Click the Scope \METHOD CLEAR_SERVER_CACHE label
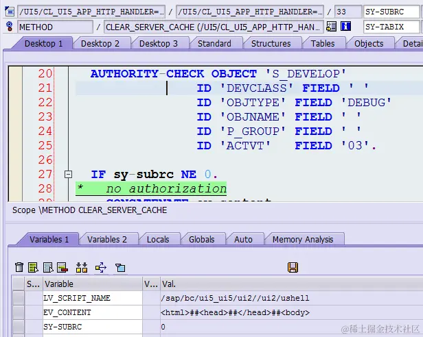The image size is (423, 337). click(x=89, y=210)
